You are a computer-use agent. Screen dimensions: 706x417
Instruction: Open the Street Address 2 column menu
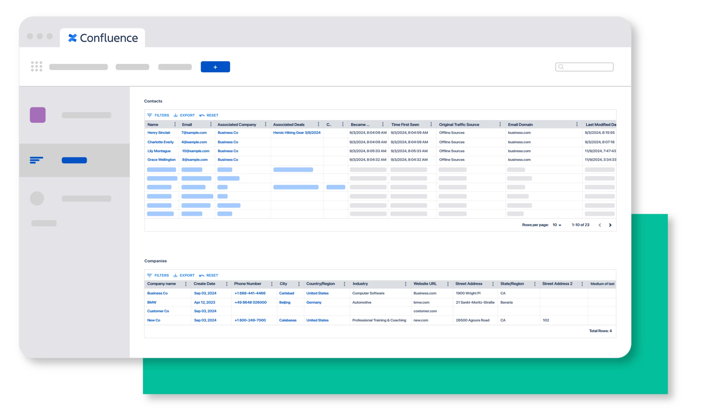[x=582, y=284]
